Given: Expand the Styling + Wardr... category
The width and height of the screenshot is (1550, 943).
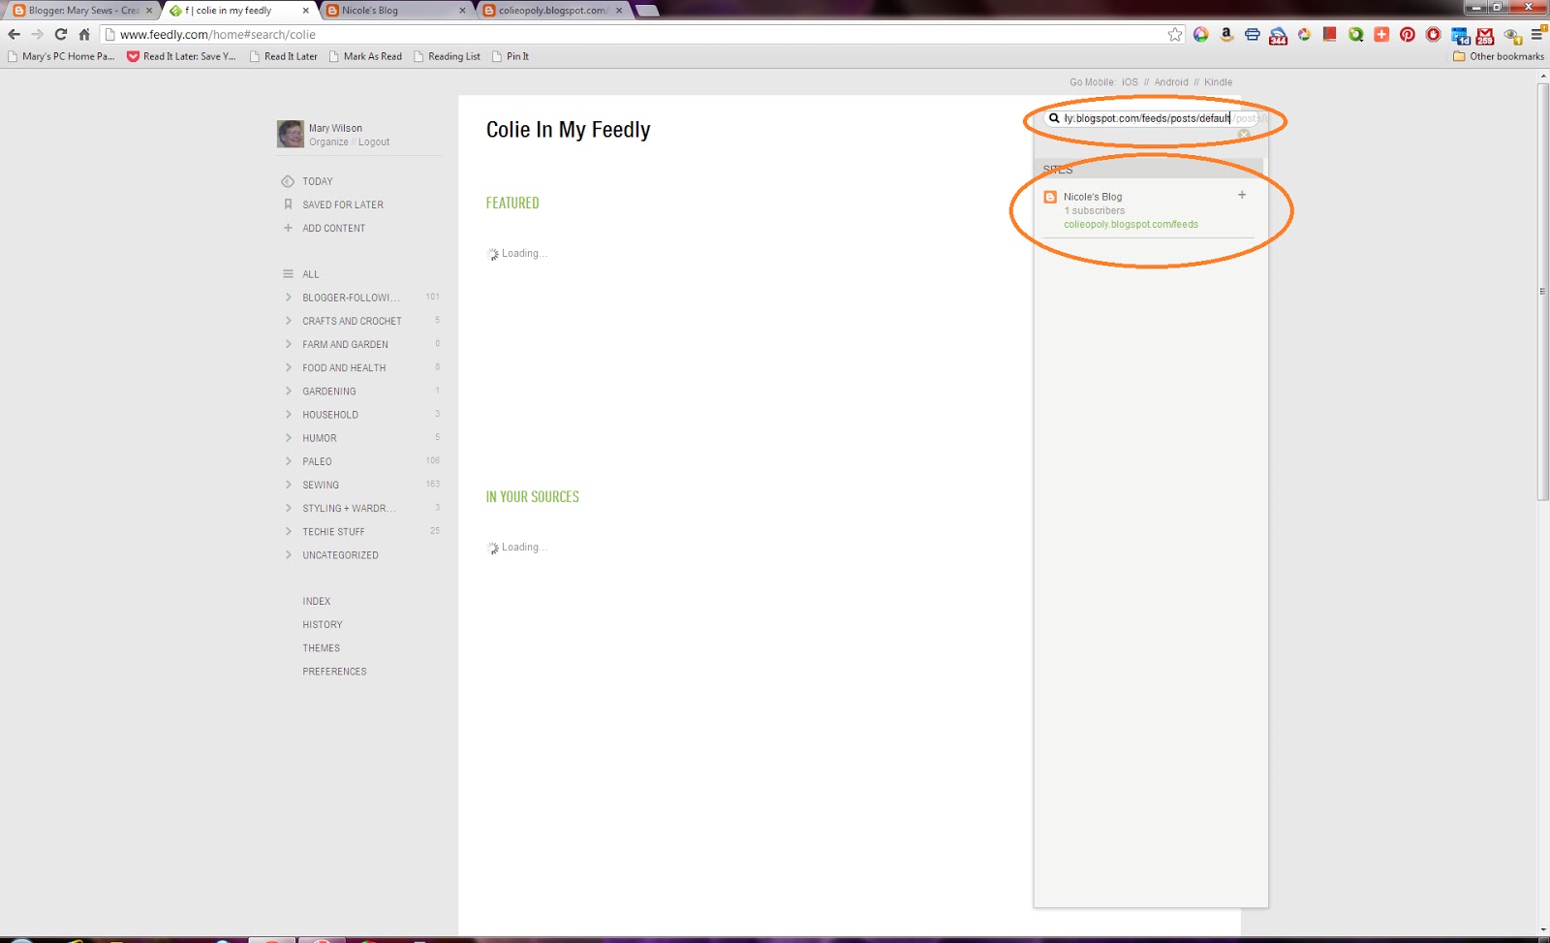Looking at the screenshot, I should coord(288,508).
